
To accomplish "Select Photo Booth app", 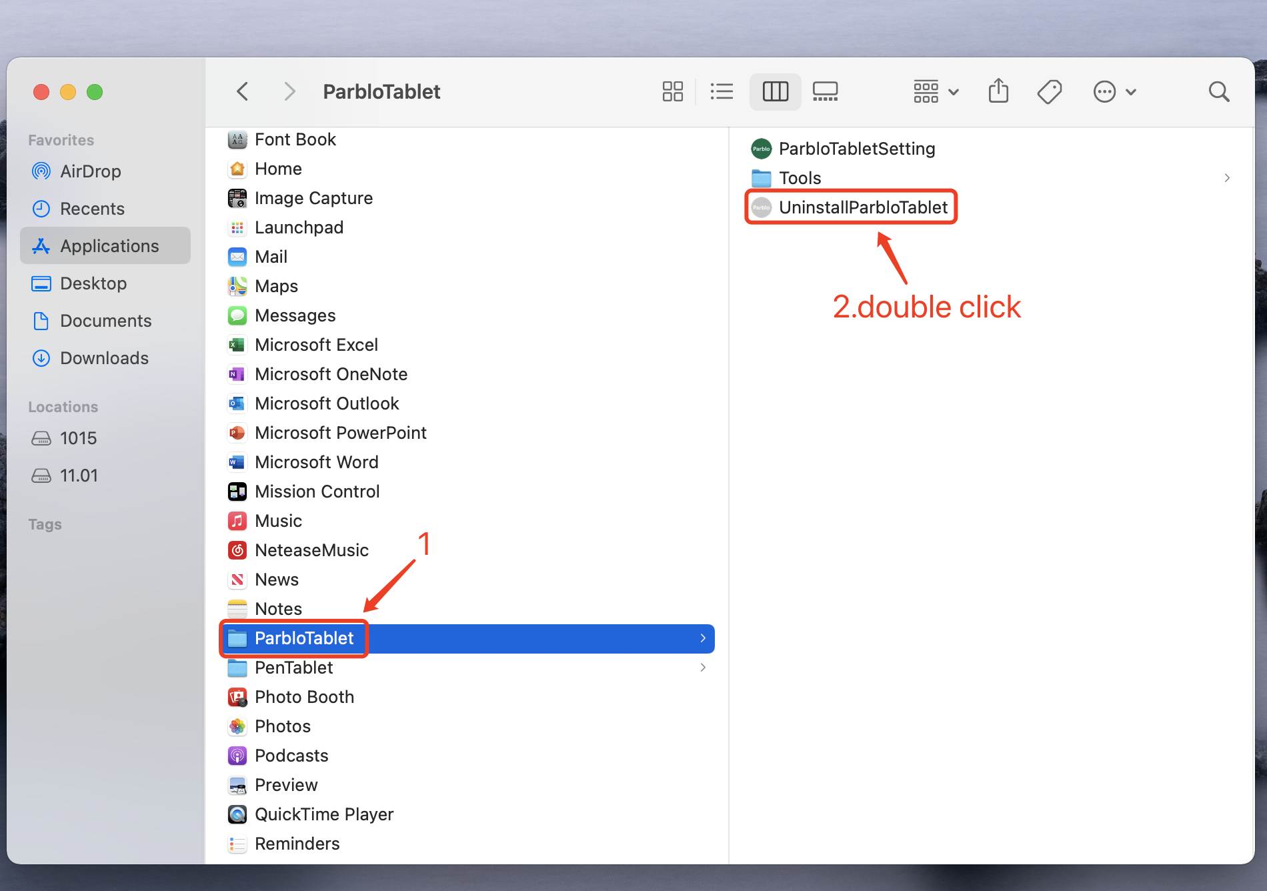I will pos(467,697).
